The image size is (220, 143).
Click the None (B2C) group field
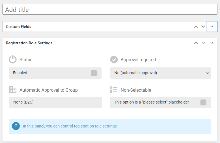coord(55,102)
